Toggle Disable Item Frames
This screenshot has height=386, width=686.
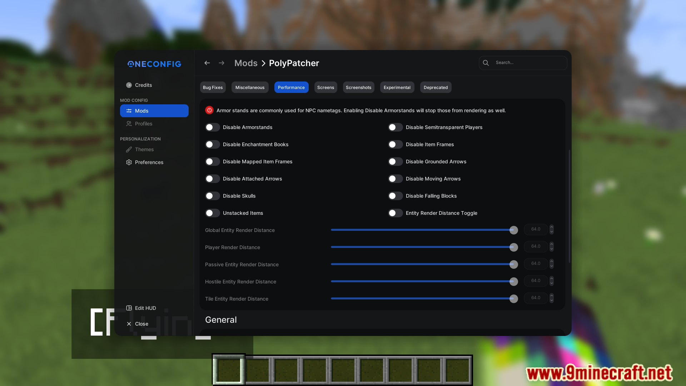click(x=396, y=144)
